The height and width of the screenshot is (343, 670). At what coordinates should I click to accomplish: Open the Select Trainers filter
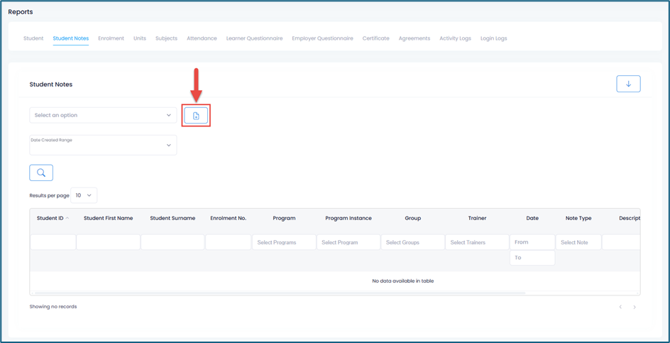pyautogui.click(x=477, y=243)
